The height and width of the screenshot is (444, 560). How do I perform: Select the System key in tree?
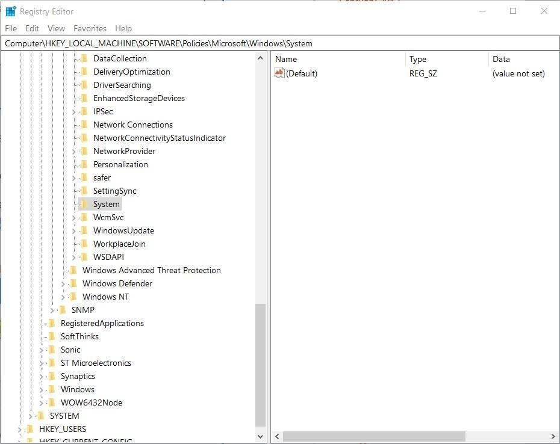pyautogui.click(x=106, y=204)
